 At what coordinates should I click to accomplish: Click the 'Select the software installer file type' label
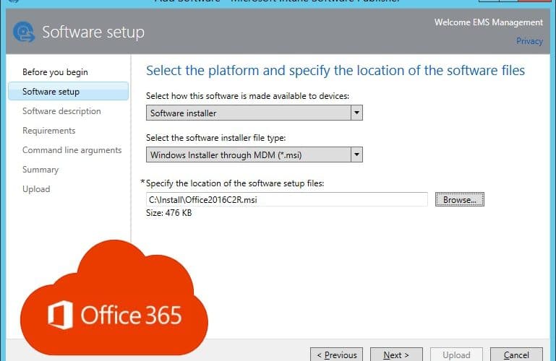pos(216,138)
